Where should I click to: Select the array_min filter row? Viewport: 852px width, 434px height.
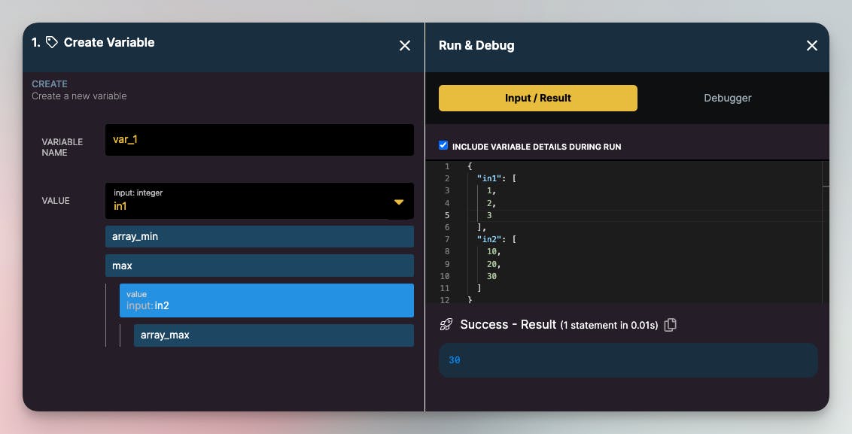pos(259,237)
